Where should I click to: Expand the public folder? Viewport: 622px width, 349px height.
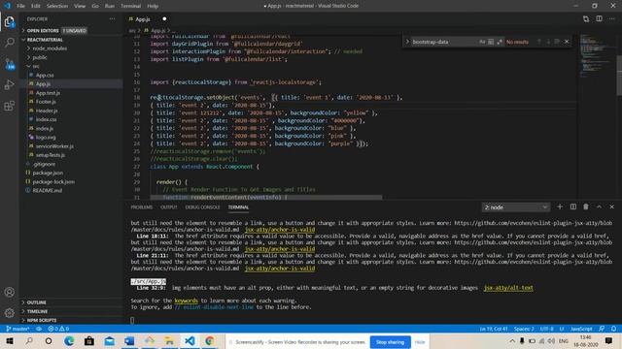[40, 57]
